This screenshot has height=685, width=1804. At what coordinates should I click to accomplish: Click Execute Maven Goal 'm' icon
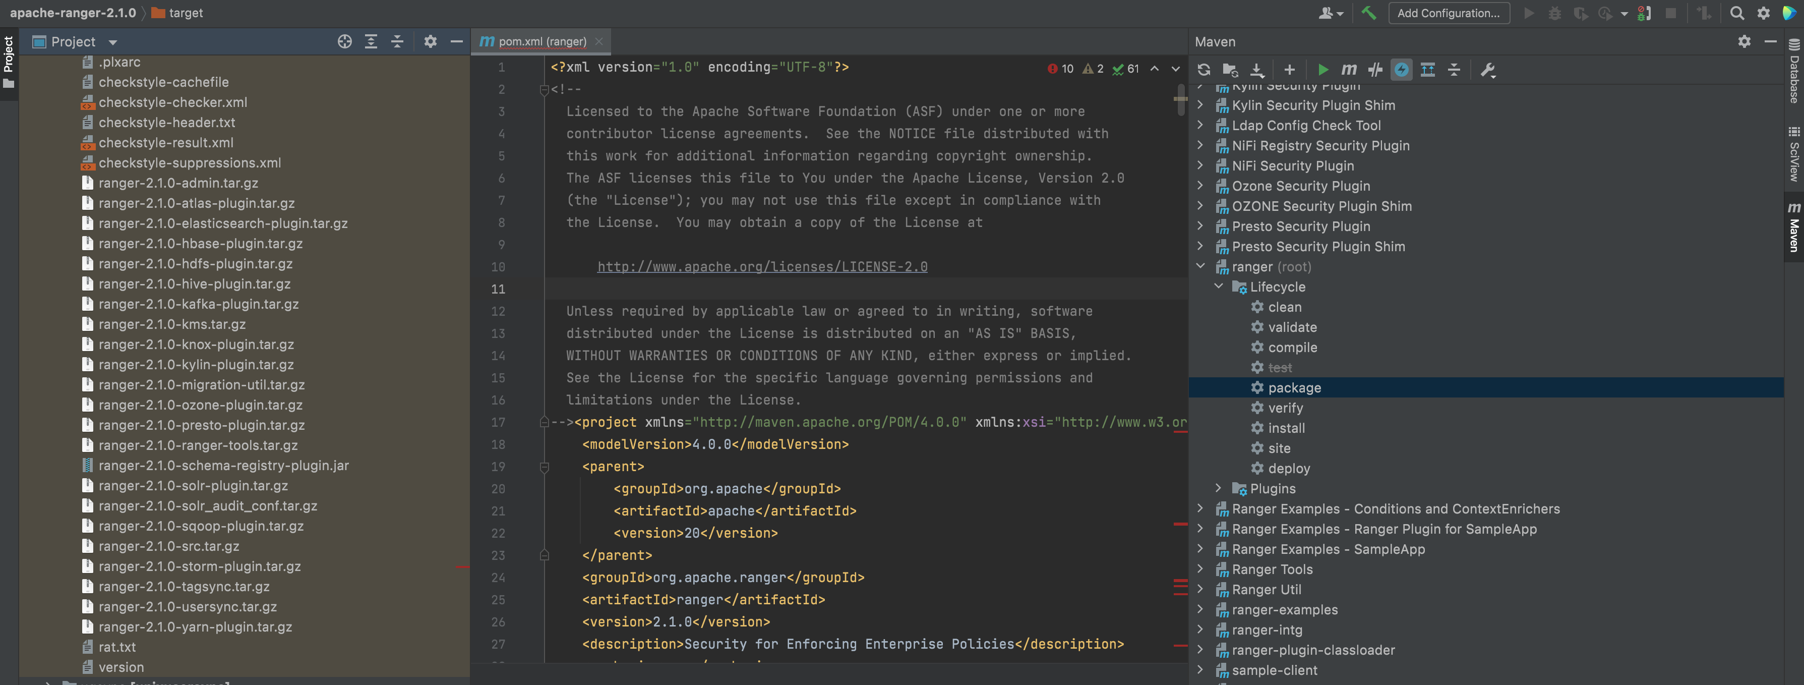tap(1349, 69)
